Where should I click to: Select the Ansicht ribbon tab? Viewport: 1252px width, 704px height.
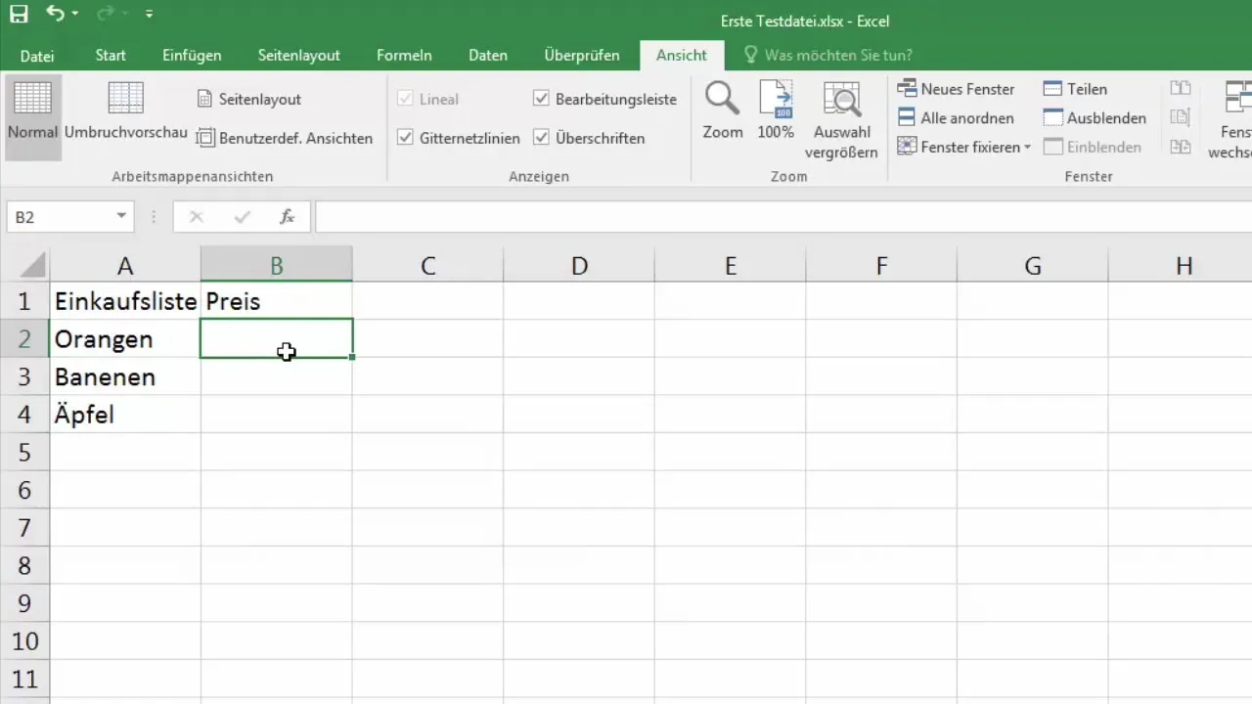pyautogui.click(x=682, y=56)
